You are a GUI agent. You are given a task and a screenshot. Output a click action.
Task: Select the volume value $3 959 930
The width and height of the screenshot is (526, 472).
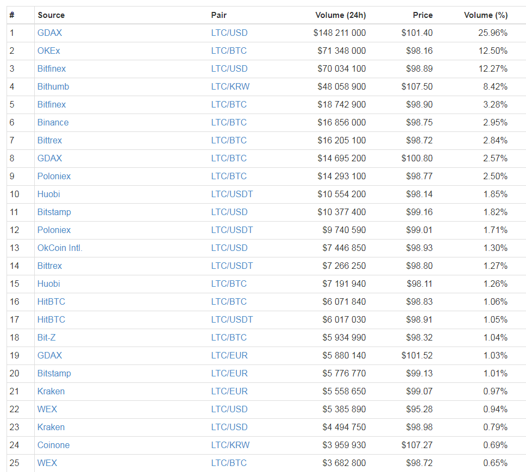tap(344, 445)
